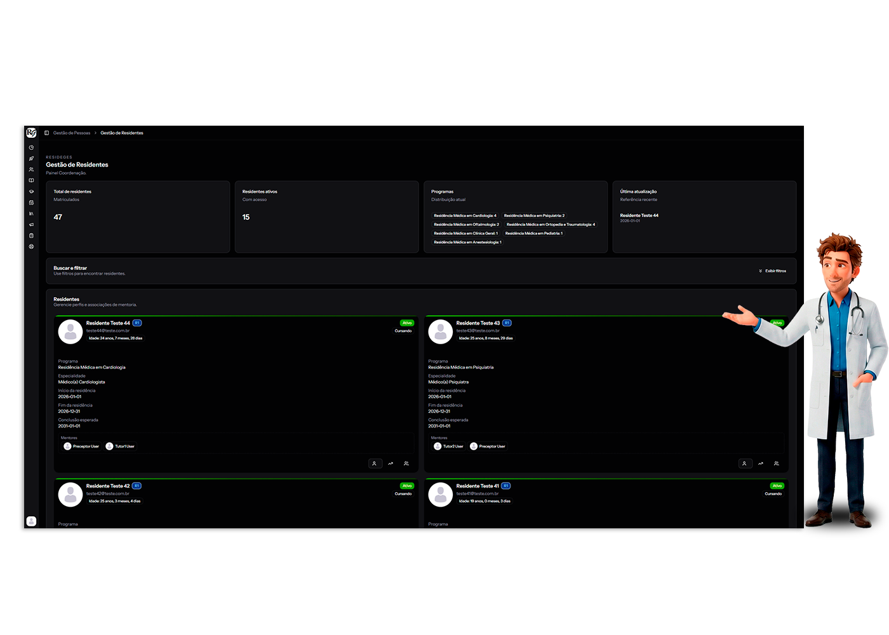Open user account avatar at sidebar bottom

point(31,521)
